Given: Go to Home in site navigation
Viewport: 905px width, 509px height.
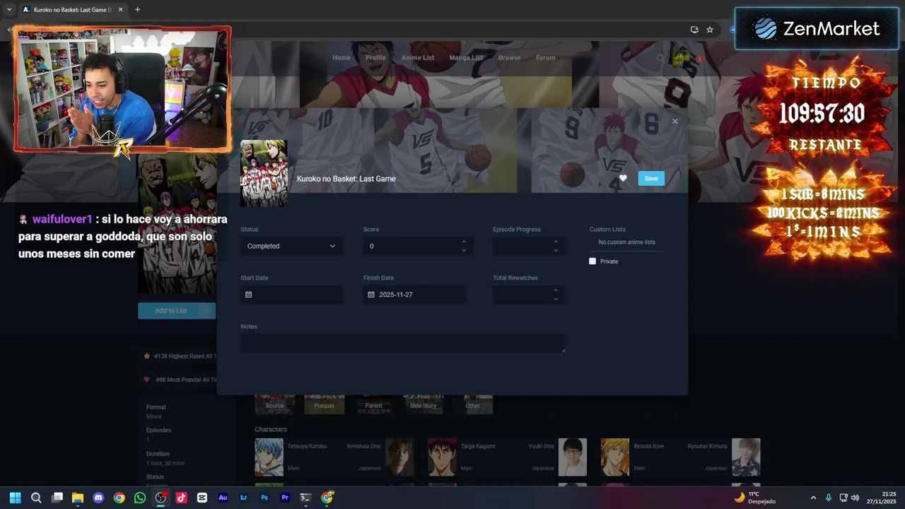Looking at the screenshot, I should click(341, 58).
